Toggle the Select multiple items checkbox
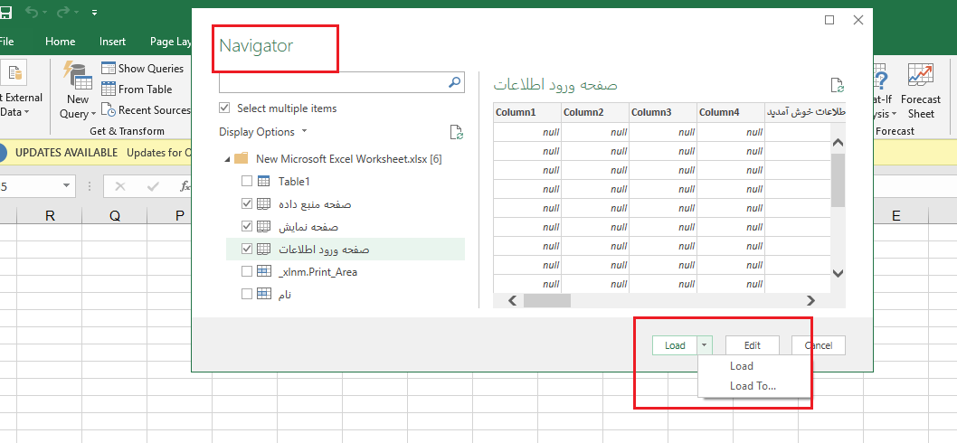The width and height of the screenshot is (957, 443). click(x=224, y=108)
